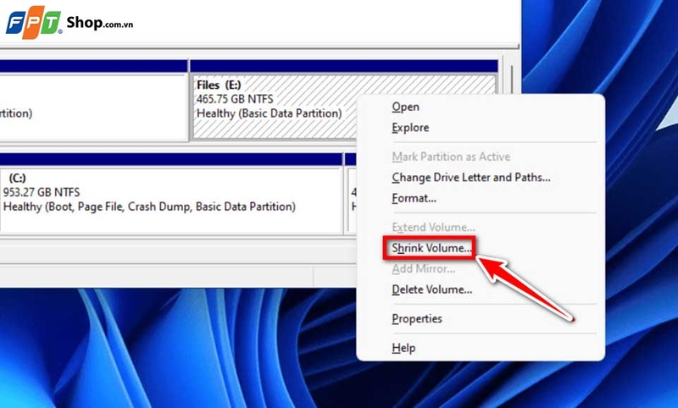Select Shrink Volume... menu entry
Image resolution: width=678 pixels, height=408 pixels.
(x=430, y=248)
